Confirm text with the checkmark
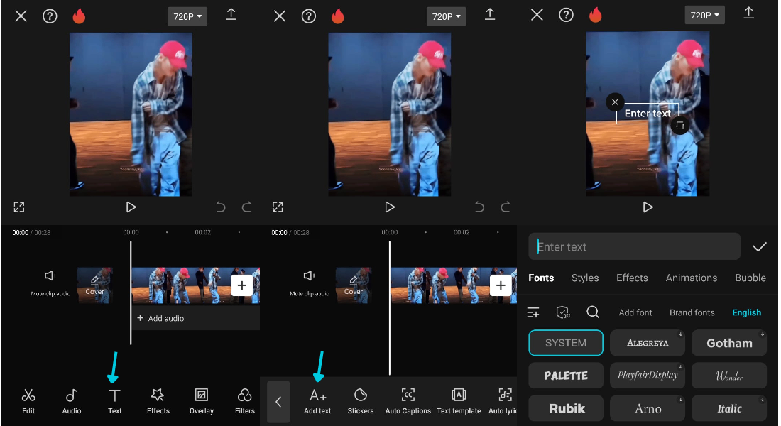Viewport: 781px width, 426px height. (759, 246)
